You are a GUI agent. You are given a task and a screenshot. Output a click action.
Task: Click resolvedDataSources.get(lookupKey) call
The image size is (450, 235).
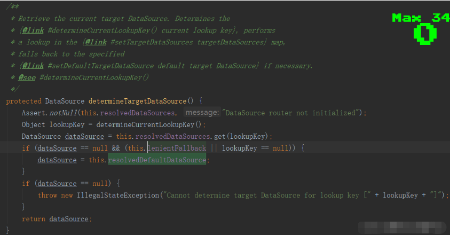coord(202,137)
